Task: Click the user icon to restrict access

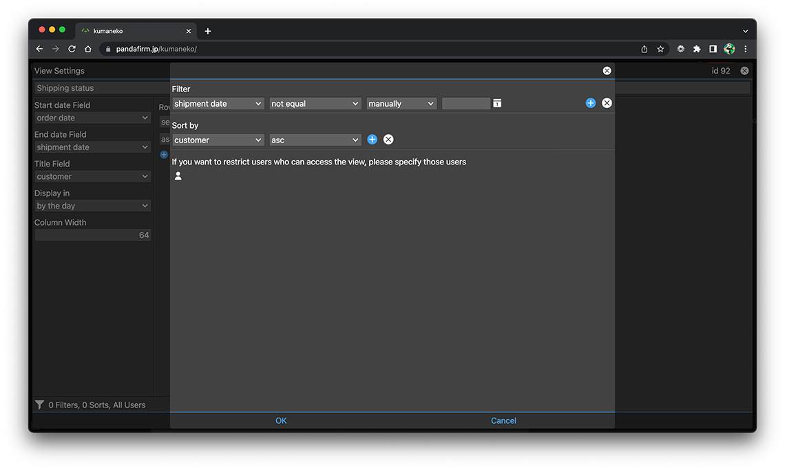Action: [178, 176]
